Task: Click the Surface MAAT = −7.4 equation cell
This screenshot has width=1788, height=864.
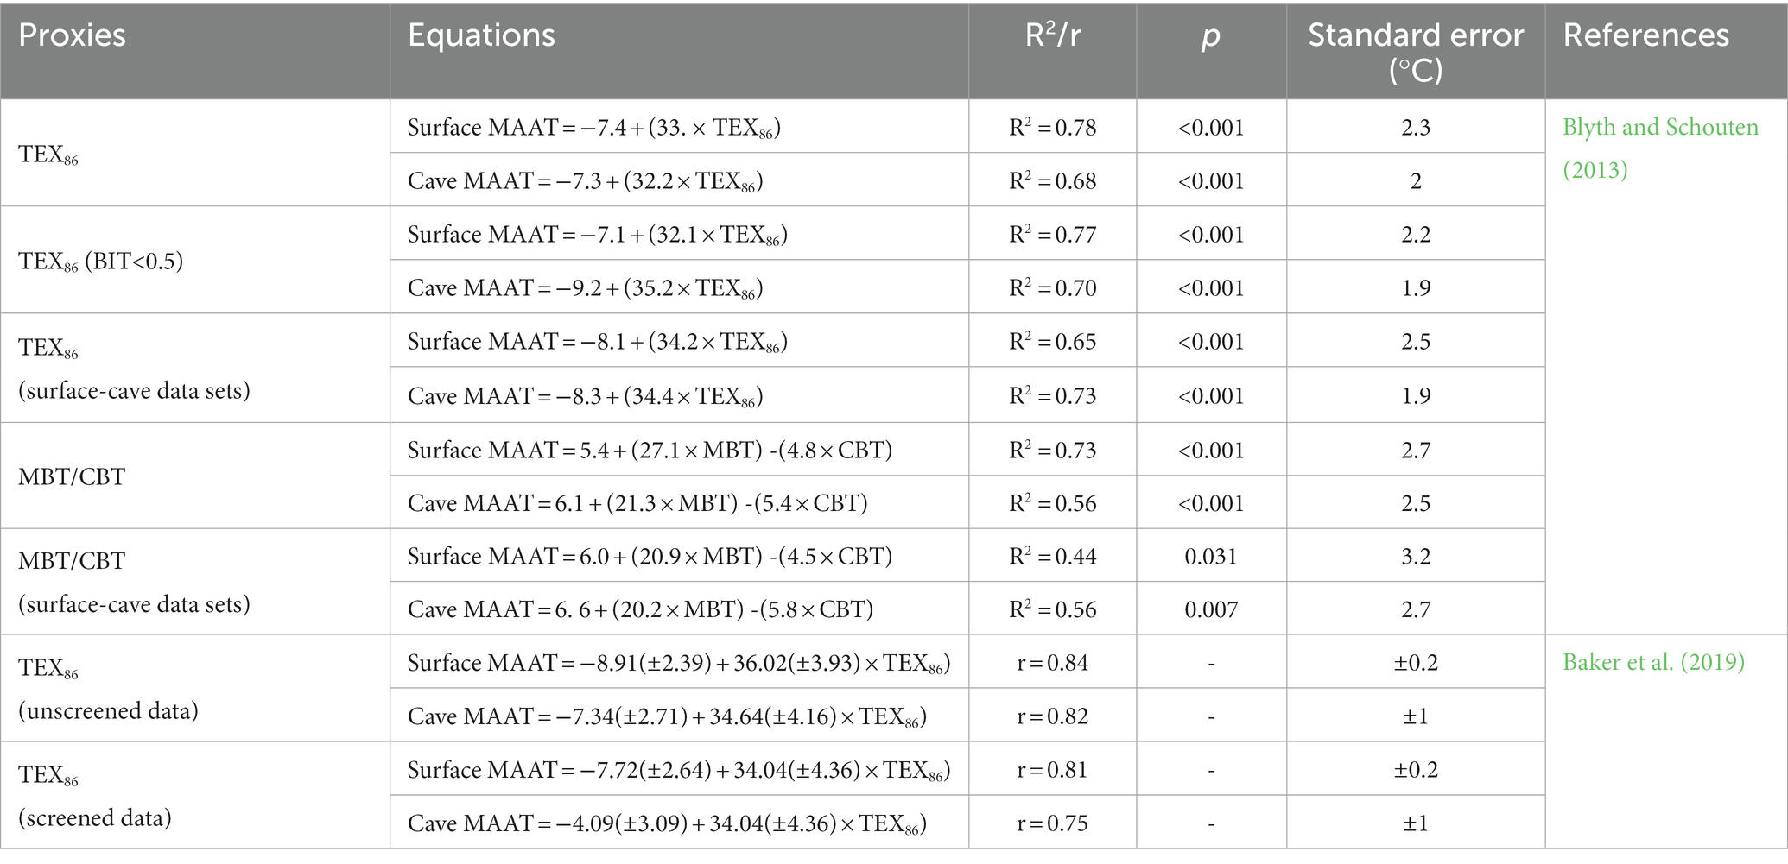Action: pyautogui.click(x=679, y=127)
